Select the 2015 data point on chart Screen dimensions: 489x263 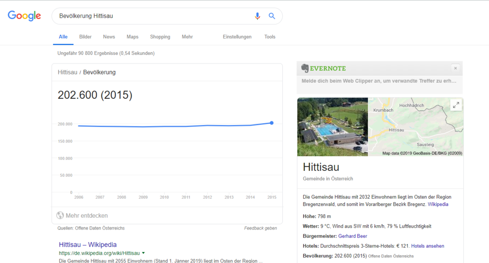[x=272, y=123]
